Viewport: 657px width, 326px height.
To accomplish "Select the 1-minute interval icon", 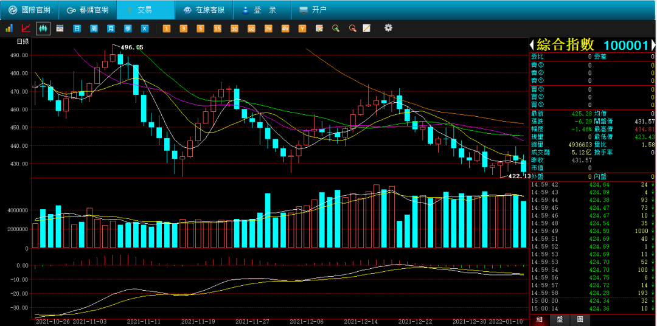I will pos(167,29).
